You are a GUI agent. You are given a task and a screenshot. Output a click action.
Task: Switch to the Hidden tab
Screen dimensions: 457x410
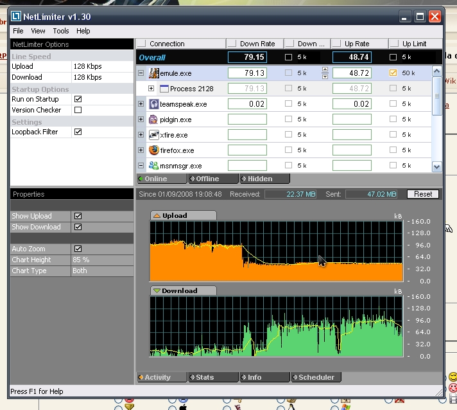click(x=264, y=179)
